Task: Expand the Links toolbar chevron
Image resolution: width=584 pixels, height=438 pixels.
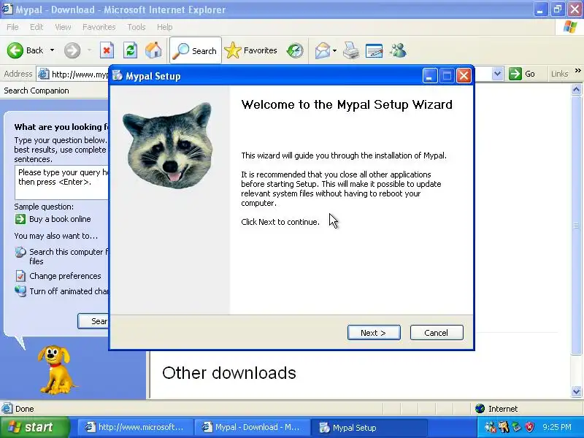Action: [x=577, y=70]
